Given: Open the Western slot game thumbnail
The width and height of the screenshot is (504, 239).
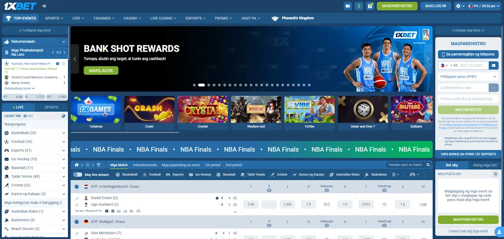Looking at the screenshot, I should [x=256, y=113].
